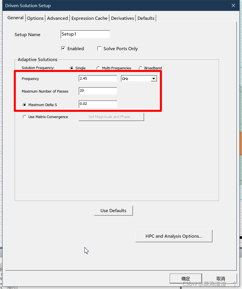Select Broadband solution frequency option
This screenshot has width=242, height=289.
coord(140,68)
